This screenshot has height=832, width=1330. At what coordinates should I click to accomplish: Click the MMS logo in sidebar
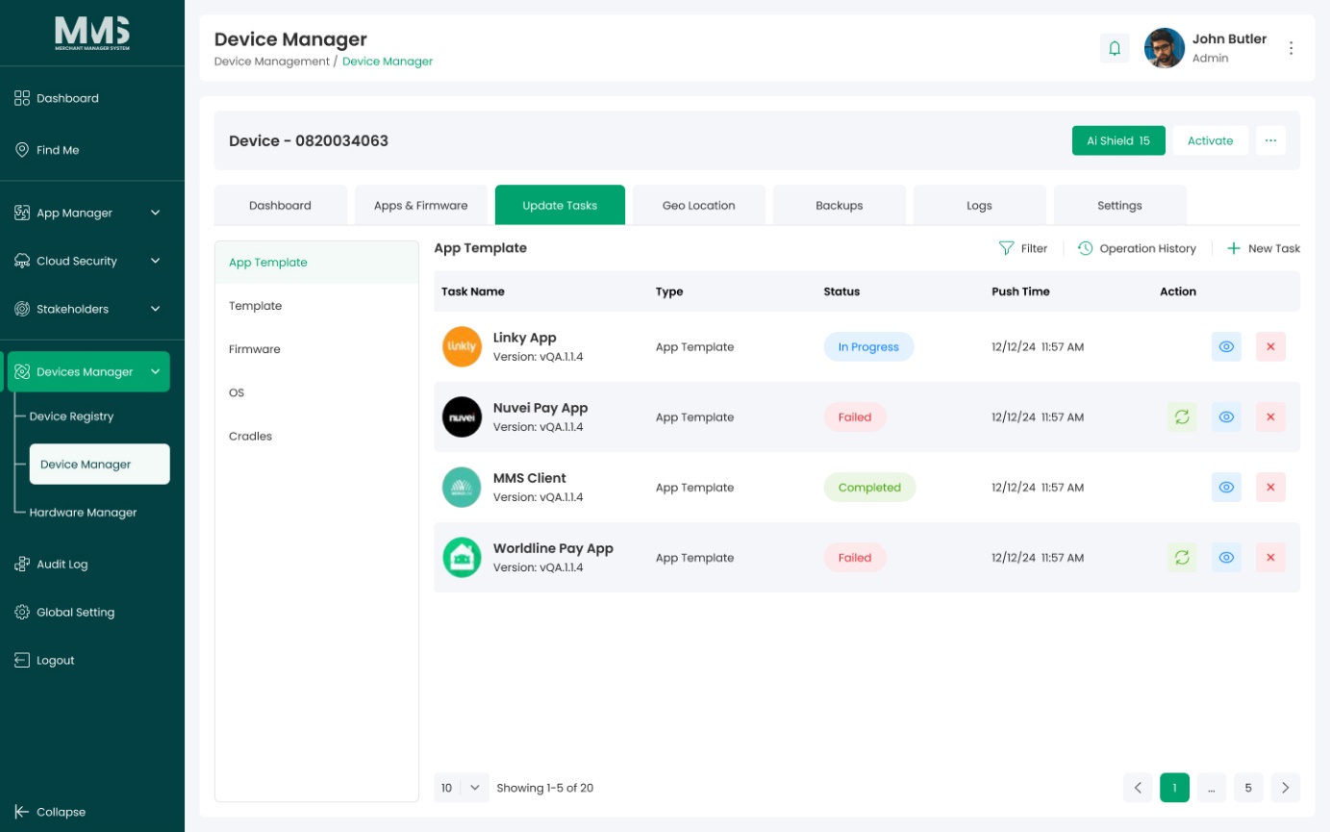pos(92,34)
